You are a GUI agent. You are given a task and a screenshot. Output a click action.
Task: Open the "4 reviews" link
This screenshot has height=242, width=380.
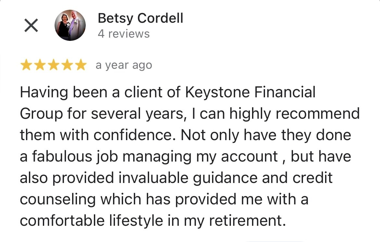coord(124,34)
